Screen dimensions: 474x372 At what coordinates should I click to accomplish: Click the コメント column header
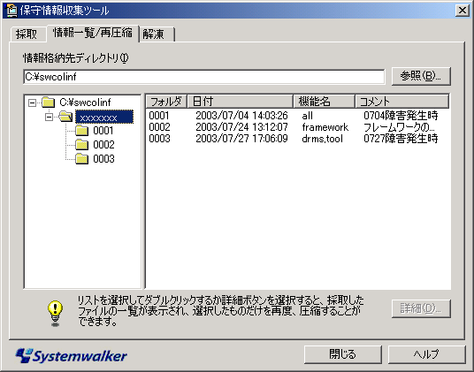tap(401, 101)
